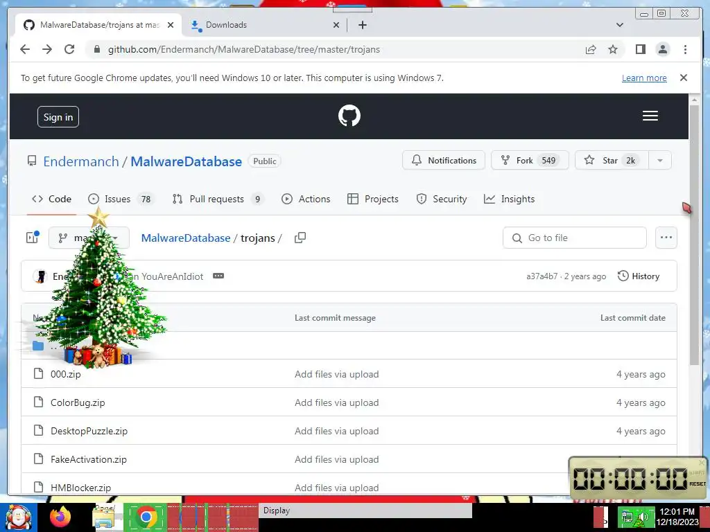
Task: Open the FakeActivation.zip file
Action: (x=89, y=460)
